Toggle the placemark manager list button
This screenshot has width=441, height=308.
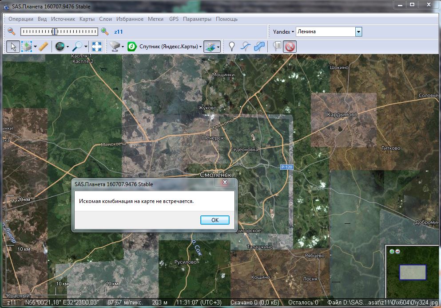(x=277, y=46)
